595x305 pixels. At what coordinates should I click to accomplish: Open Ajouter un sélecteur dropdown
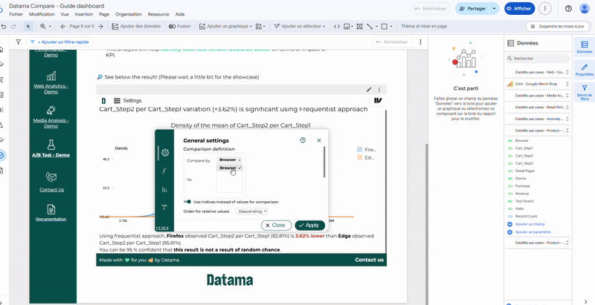pyautogui.click(x=300, y=27)
